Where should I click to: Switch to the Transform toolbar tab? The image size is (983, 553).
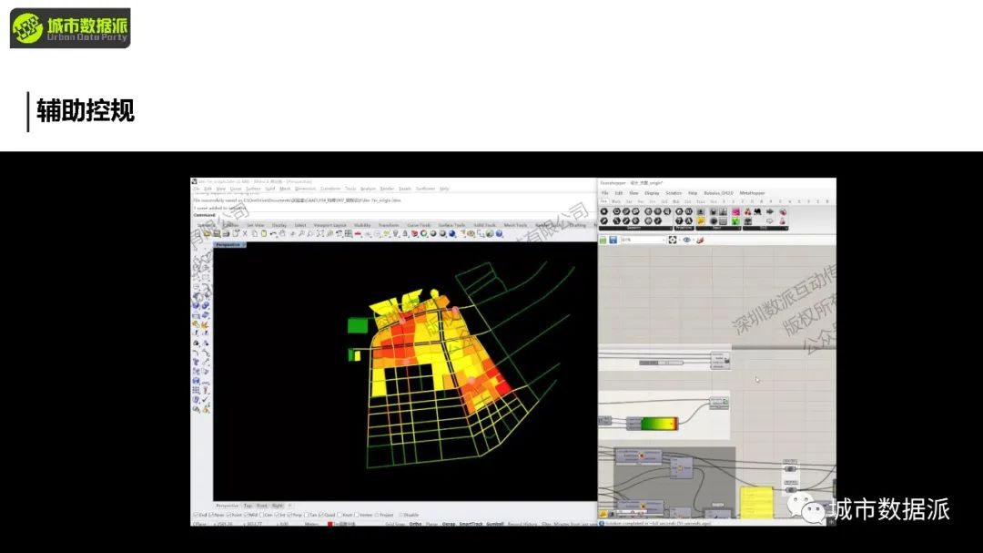click(389, 225)
